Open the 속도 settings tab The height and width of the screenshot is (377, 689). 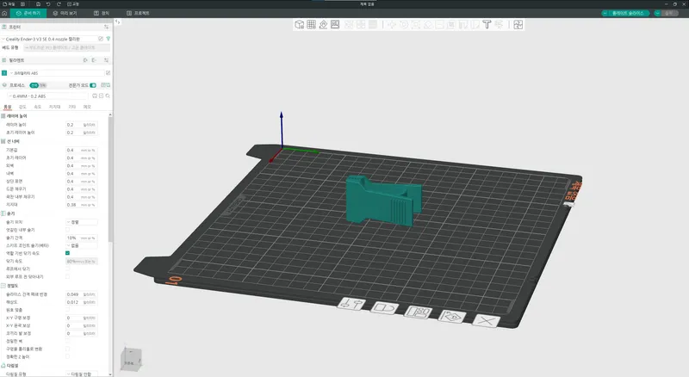38,107
